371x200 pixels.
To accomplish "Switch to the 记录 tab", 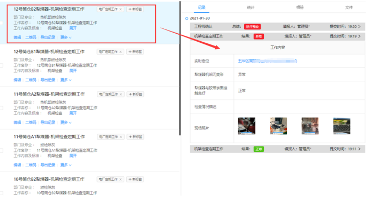I will click(x=202, y=7).
